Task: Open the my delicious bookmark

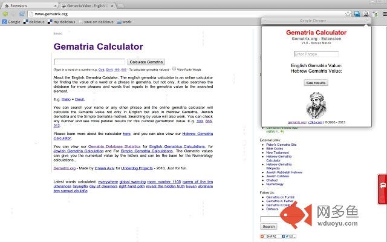Action: [62, 22]
